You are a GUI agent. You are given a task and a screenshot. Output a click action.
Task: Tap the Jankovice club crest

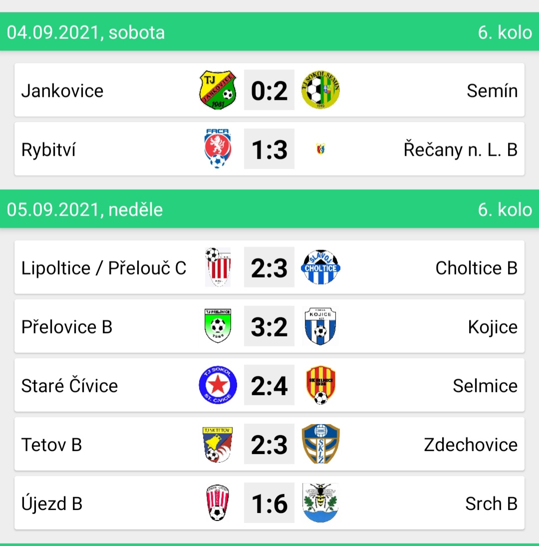pos(218,90)
